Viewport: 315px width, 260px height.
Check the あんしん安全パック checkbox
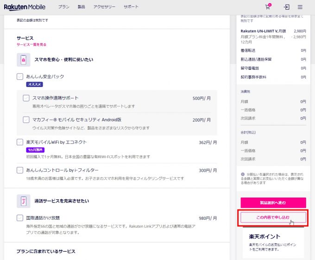click(20, 76)
